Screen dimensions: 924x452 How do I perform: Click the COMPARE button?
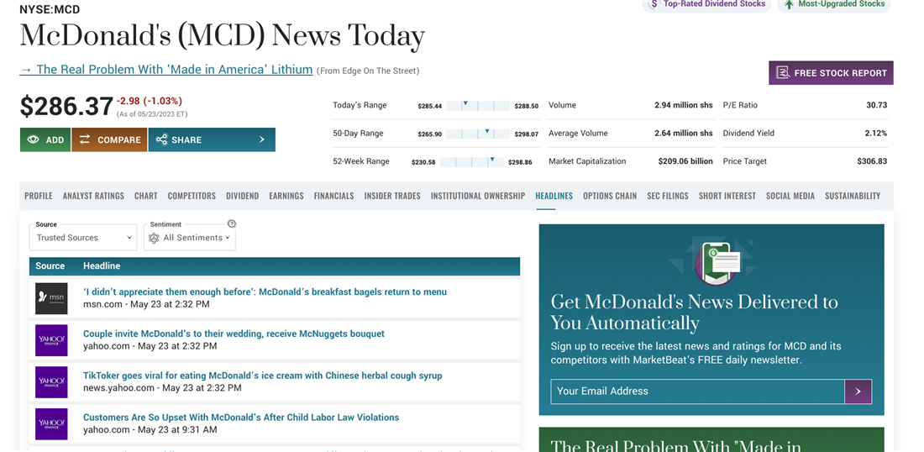109,139
